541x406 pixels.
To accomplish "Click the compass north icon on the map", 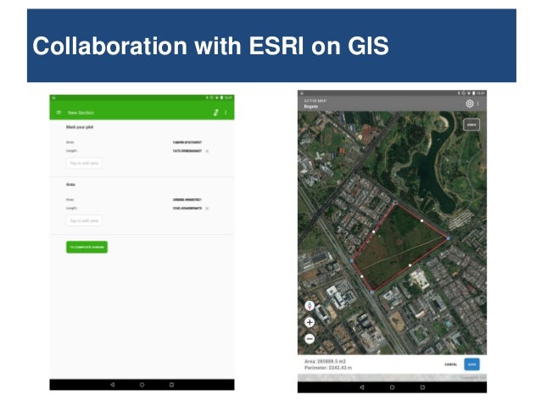I will coord(310,306).
